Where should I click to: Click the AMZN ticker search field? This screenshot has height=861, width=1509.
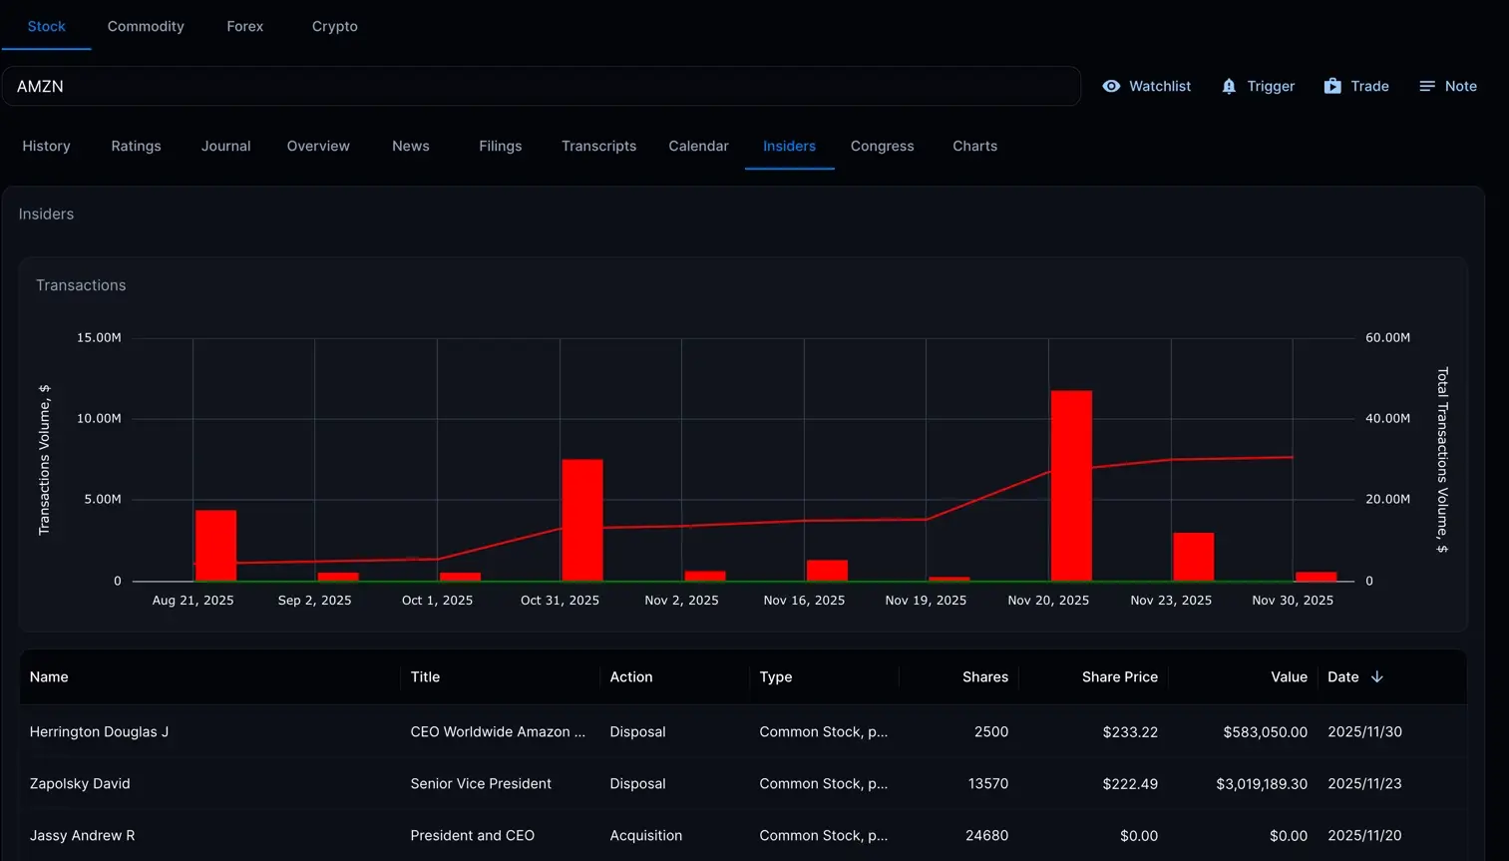(541, 86)
